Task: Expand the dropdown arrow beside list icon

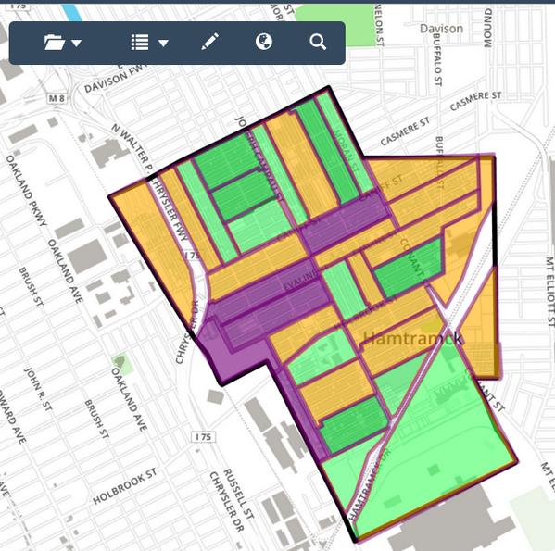Action: coord(163,44)
